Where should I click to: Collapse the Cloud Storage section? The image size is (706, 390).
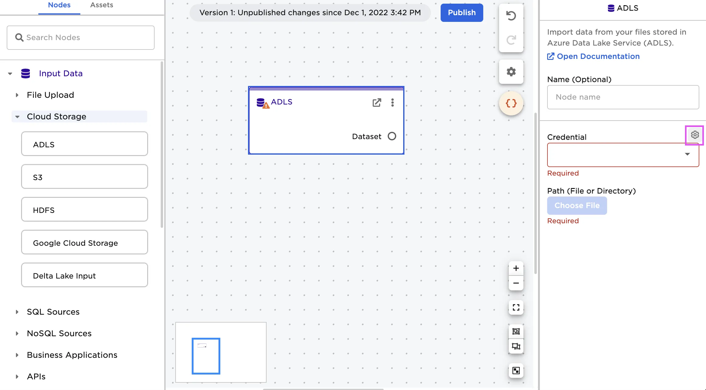[x=17, y=117]
